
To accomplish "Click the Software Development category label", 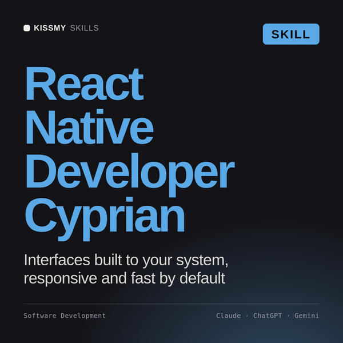I will (65, 316).
